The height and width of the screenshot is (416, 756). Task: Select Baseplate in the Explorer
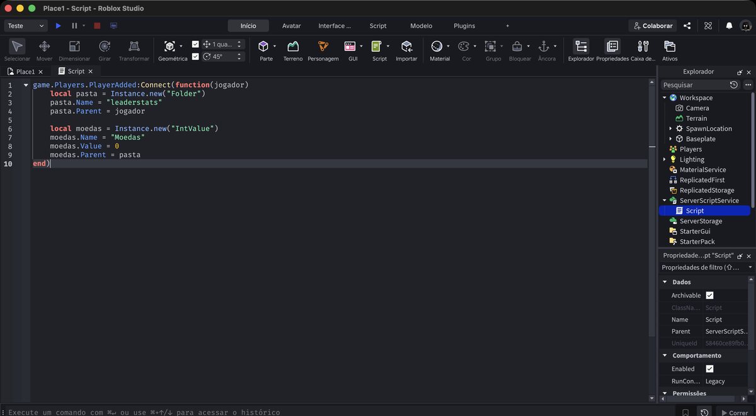point(700,138)
